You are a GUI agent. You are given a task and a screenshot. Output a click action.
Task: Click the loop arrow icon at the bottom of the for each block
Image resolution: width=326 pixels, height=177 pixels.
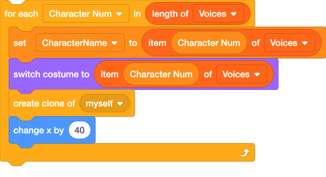(x=244, y=153)
